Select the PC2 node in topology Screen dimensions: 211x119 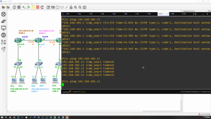22,81
